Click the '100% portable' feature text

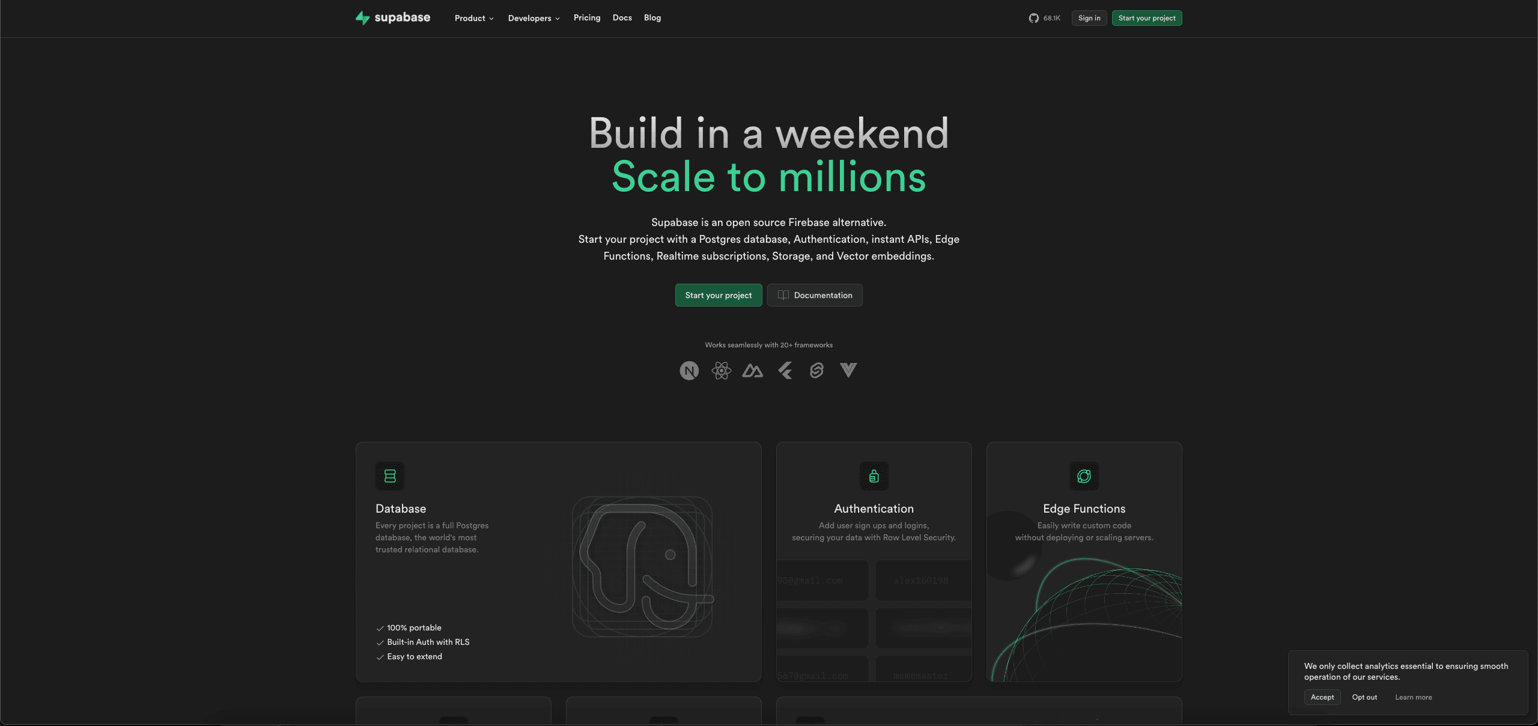(414, 628)
